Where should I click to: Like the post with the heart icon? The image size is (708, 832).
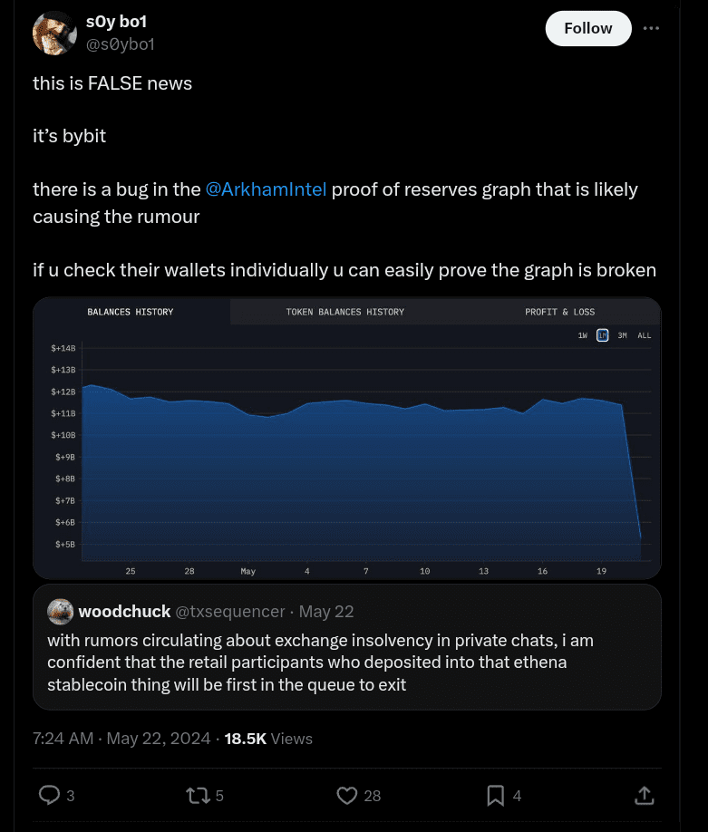pyautogui.click(x=346, y=795)
